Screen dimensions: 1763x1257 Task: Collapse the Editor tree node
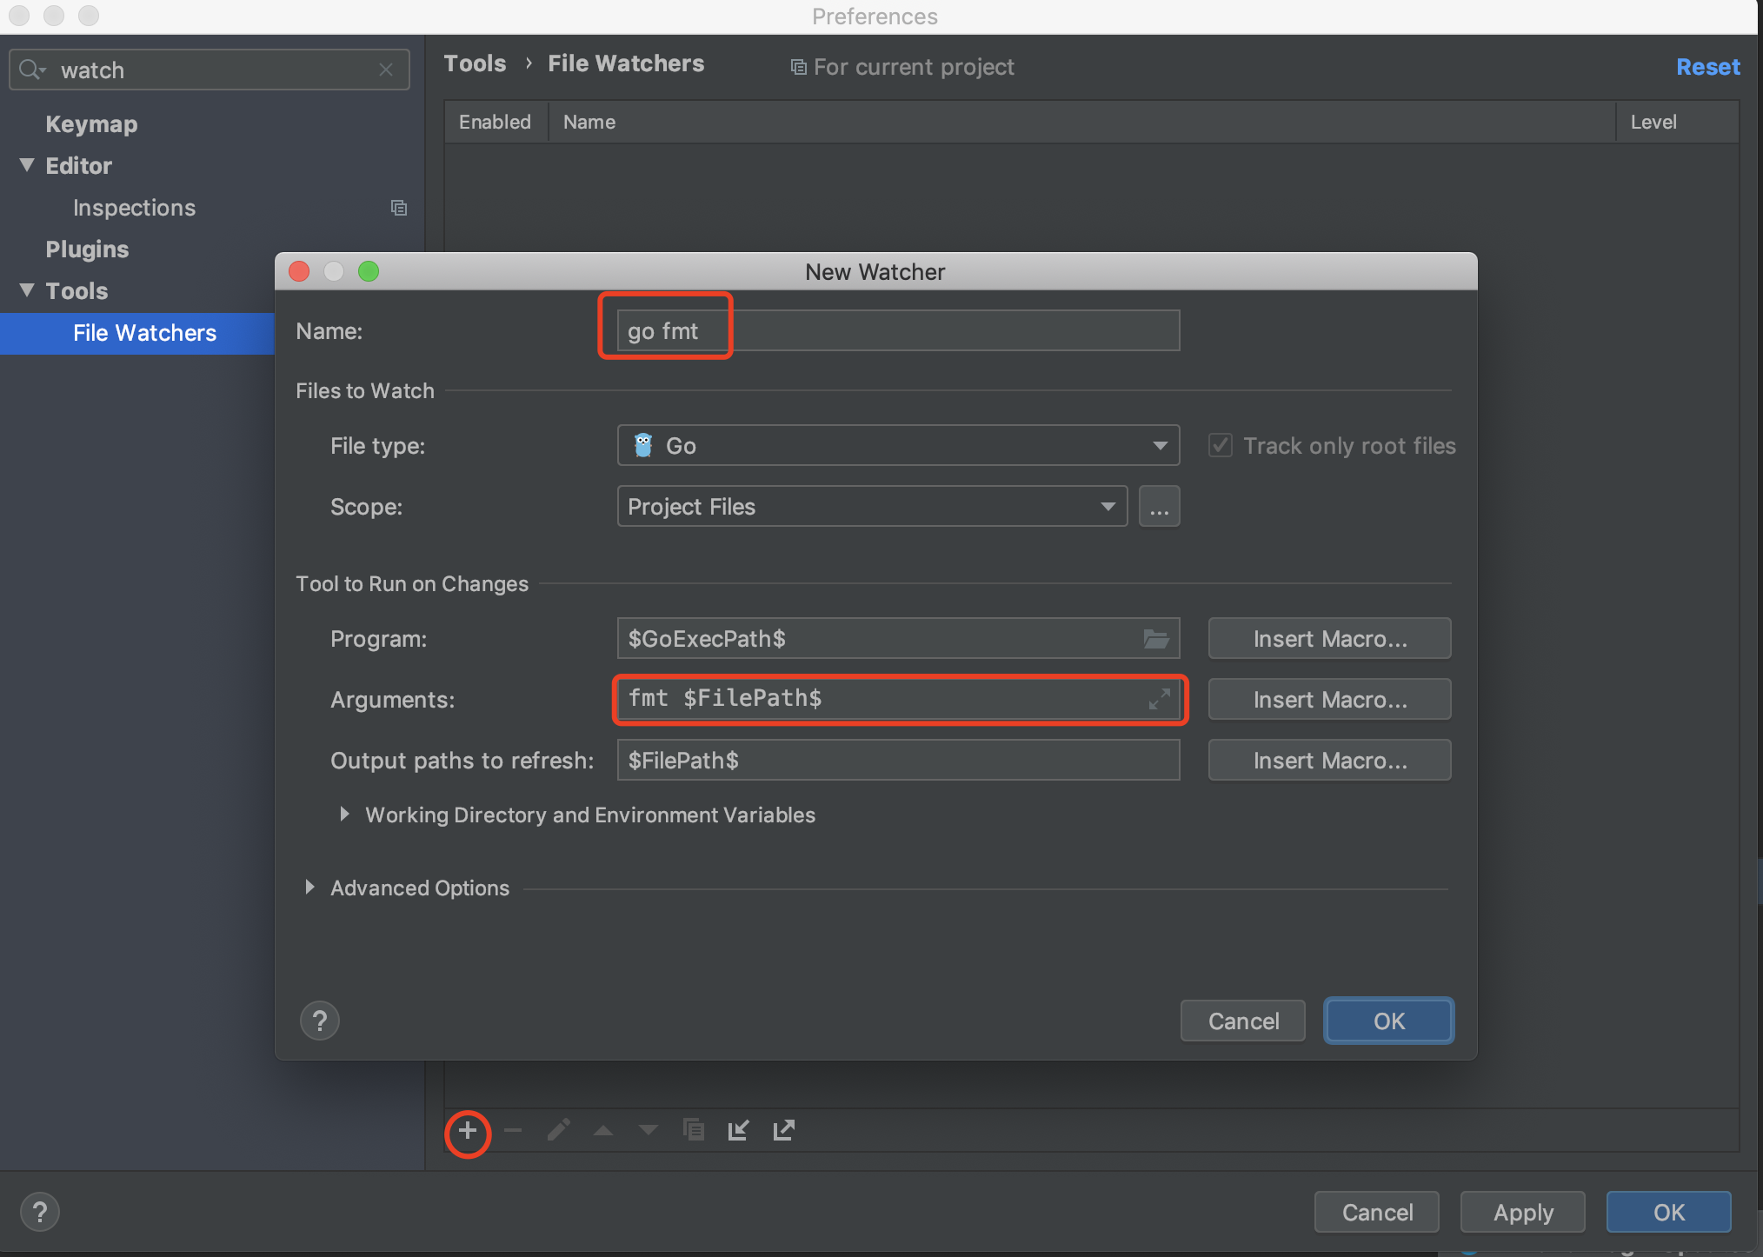[x=27, y=165]
